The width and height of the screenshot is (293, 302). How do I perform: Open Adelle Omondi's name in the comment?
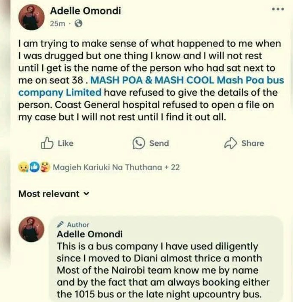click(90, 234)
